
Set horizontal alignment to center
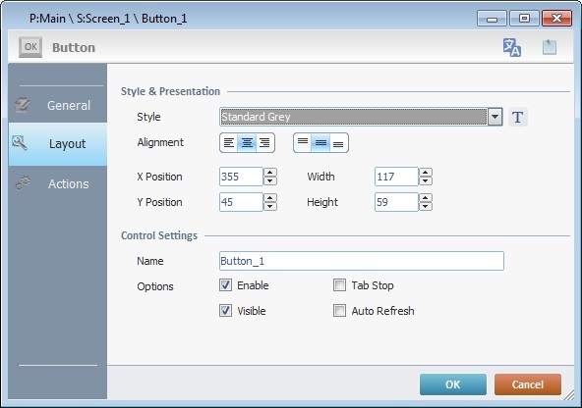click(247, 143)
